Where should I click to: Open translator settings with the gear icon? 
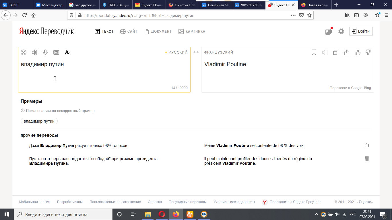pos(341,31)
